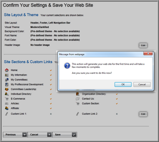Click the My Committees icon
This screenshot has height=142, width=159.
[7, 79]
